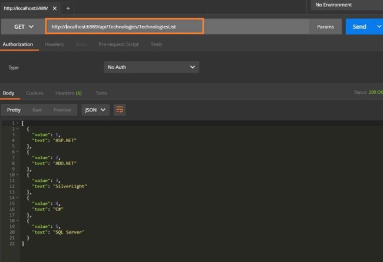
Task: Select the localhost:6989 request tab
Action: click(26, 8)
